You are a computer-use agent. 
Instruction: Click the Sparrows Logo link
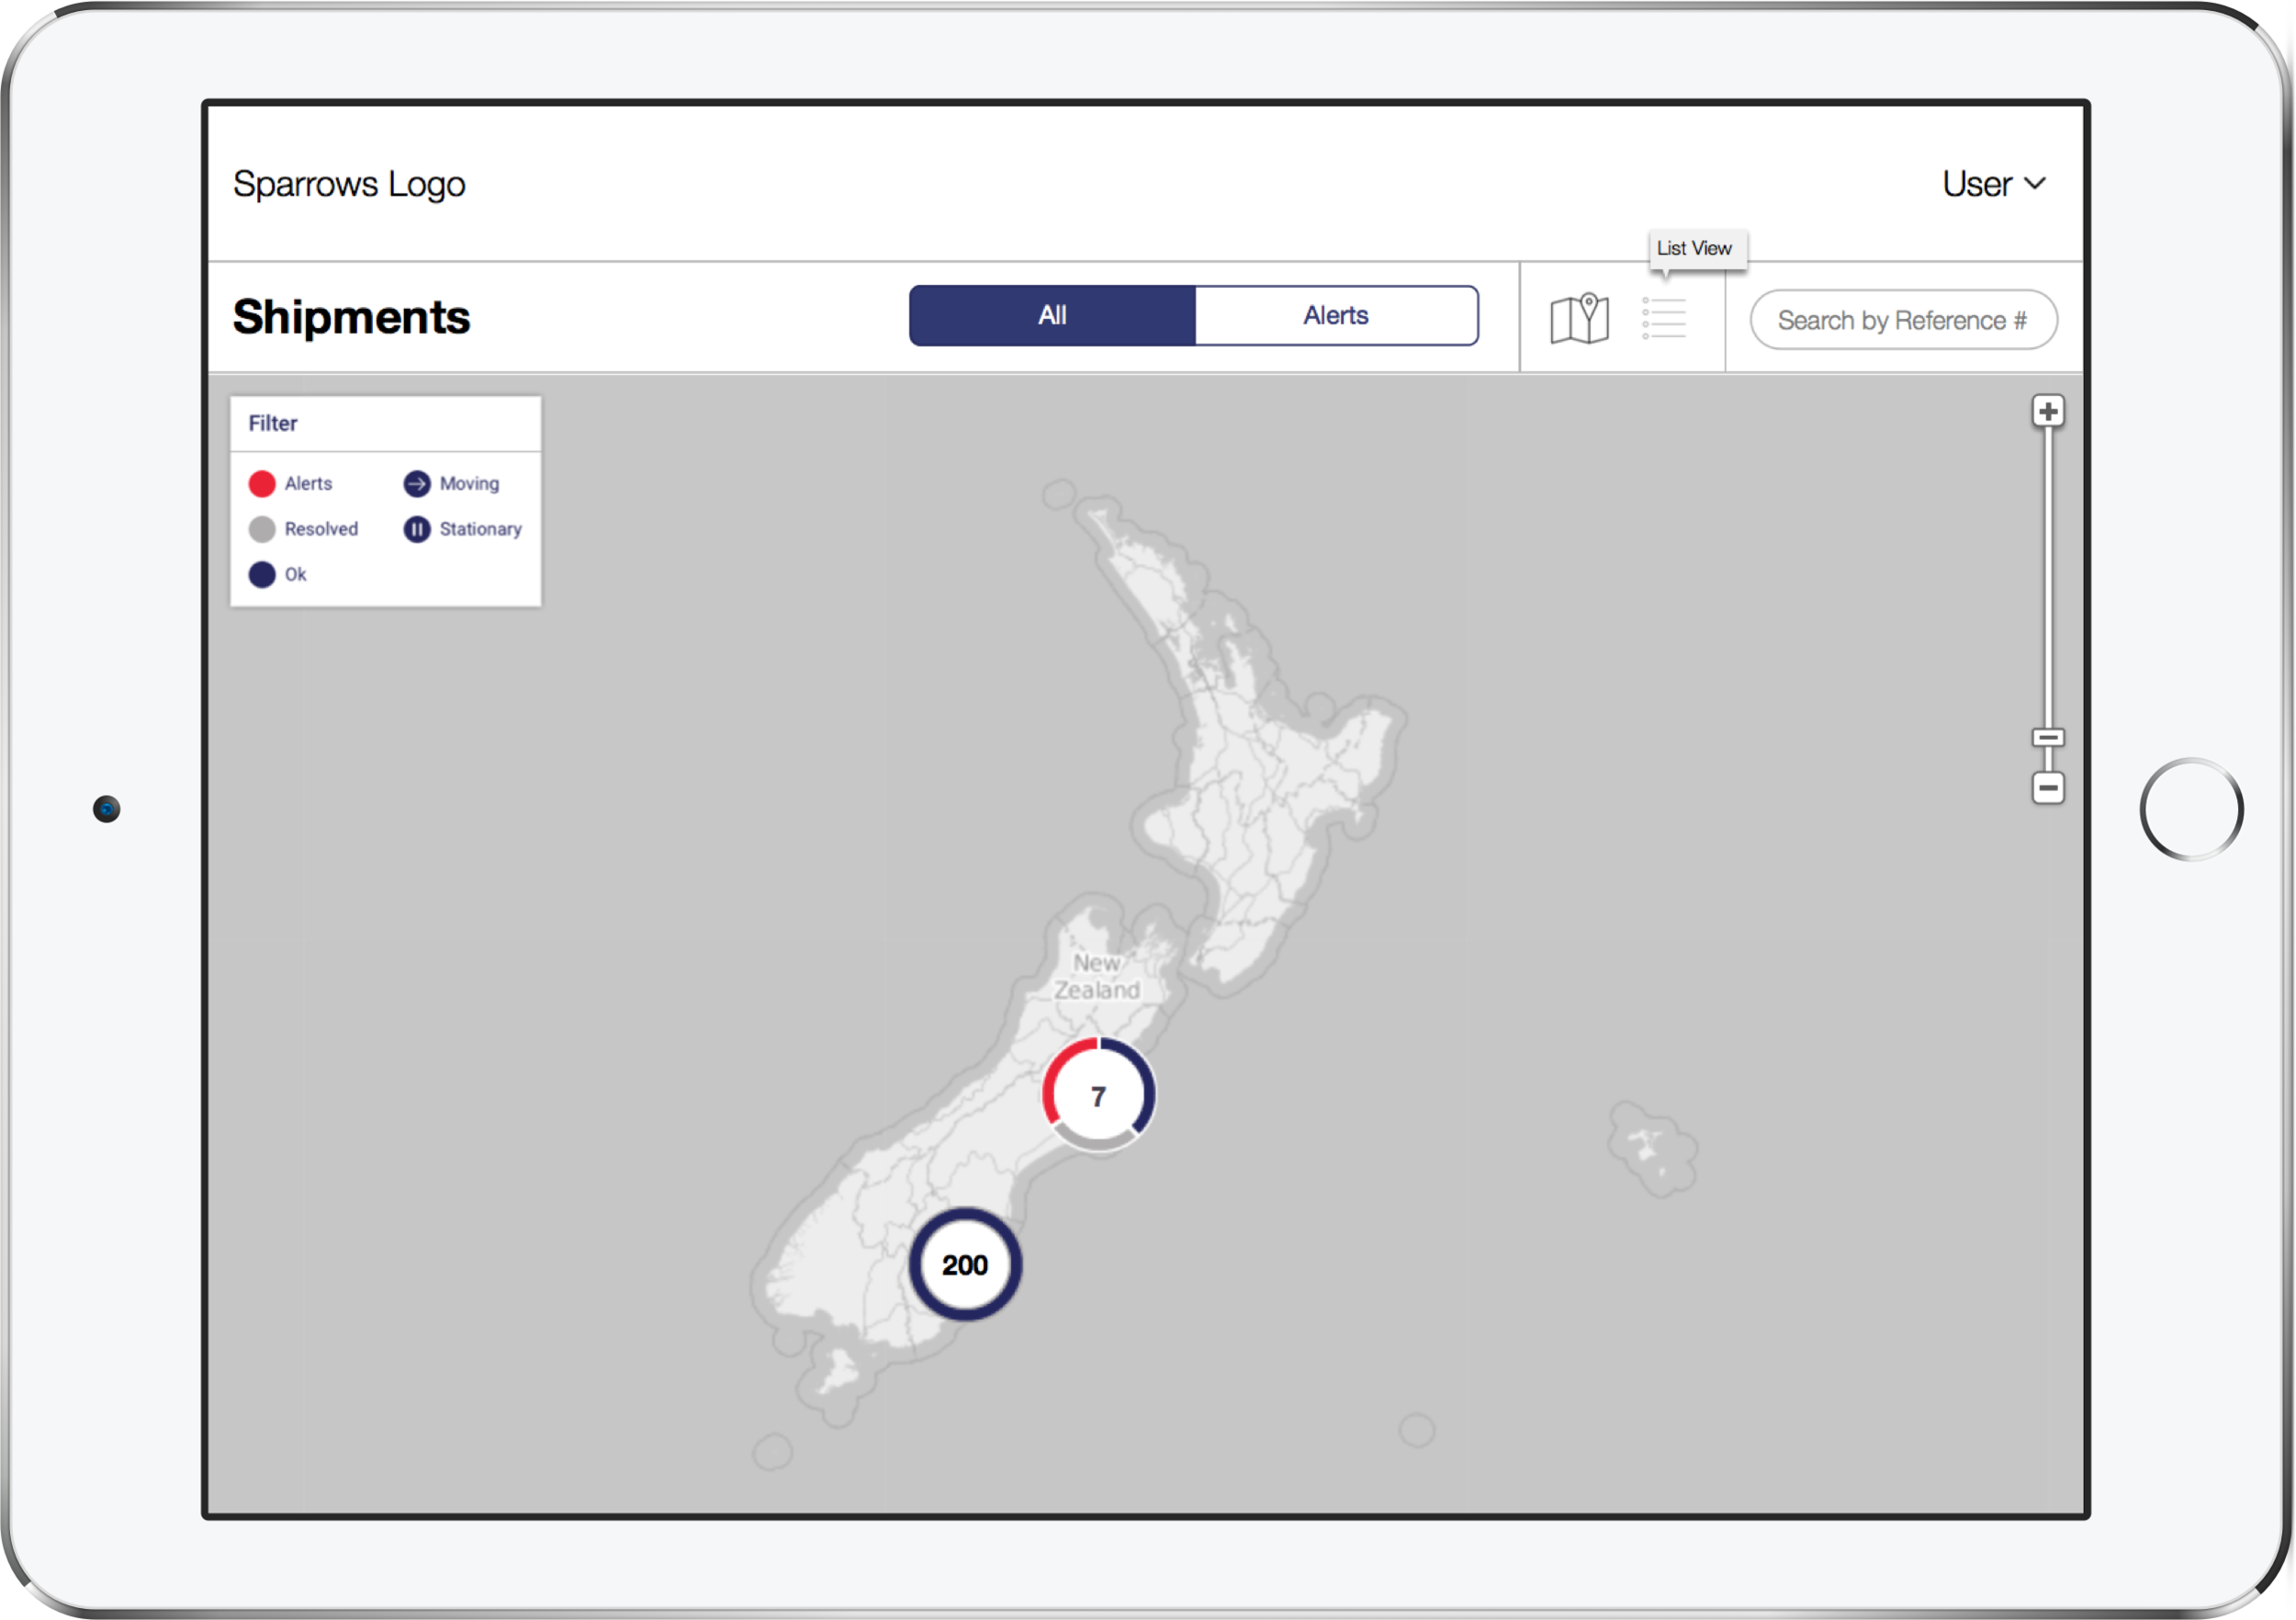[x=349, y=184]
